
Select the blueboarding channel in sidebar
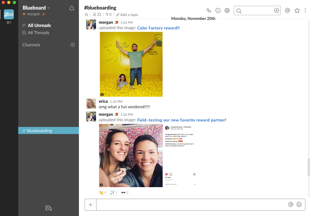pyautogui.click(x=48, y=130)
